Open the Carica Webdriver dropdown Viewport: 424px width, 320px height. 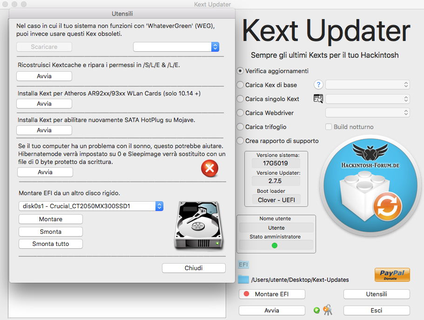point(368,113)
